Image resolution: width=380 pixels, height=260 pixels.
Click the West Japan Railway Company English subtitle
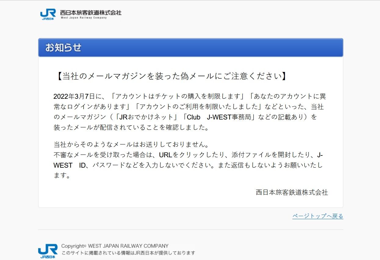click(x=84, y=18)
